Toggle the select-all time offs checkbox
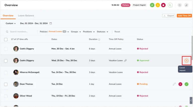 [x=6, y=39]
